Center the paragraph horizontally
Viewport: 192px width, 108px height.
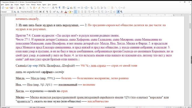click(x=79, y=12)
